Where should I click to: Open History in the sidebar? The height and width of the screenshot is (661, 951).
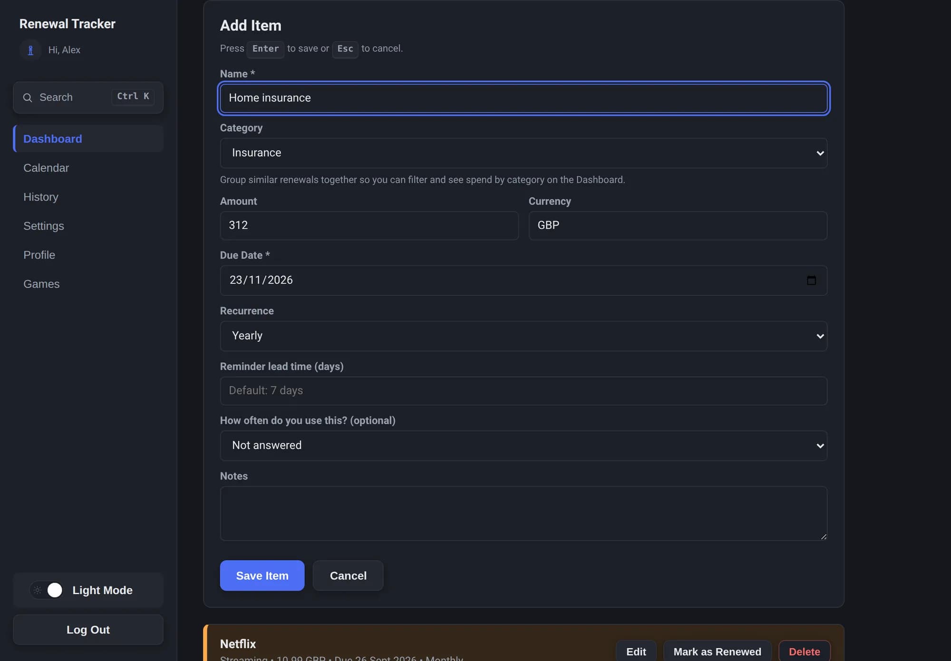[x=88, y=197]
